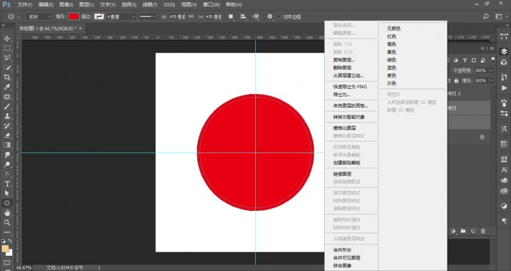Toggle the lock all padlock icon
This screenshot has width=511, height=271.
[456, 81]
